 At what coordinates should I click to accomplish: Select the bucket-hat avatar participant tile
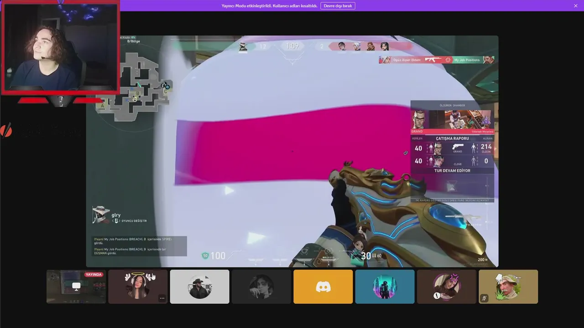(x=508, y=287)
